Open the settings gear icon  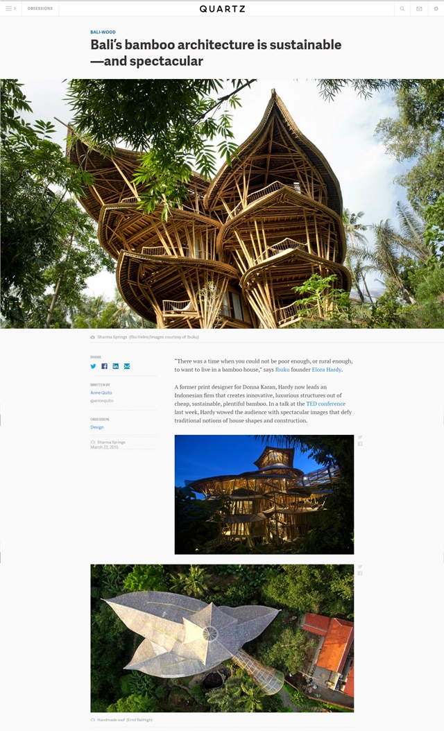click(x=436, y=8)
